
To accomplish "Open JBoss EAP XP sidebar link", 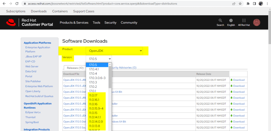I will point(33,56).
